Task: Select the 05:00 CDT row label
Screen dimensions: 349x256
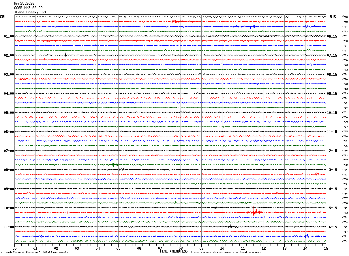Action: 9,113
